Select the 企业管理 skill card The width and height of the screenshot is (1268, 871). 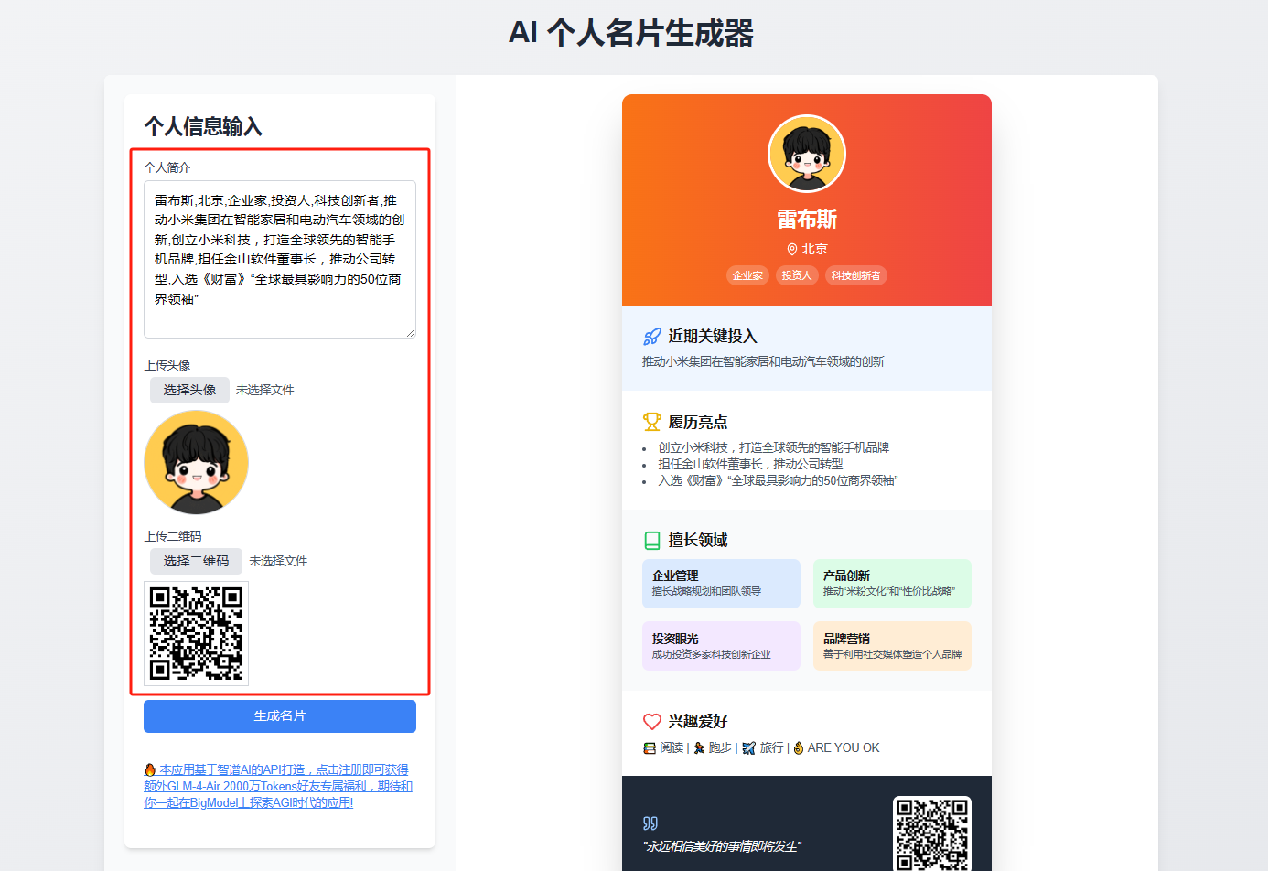721,584
